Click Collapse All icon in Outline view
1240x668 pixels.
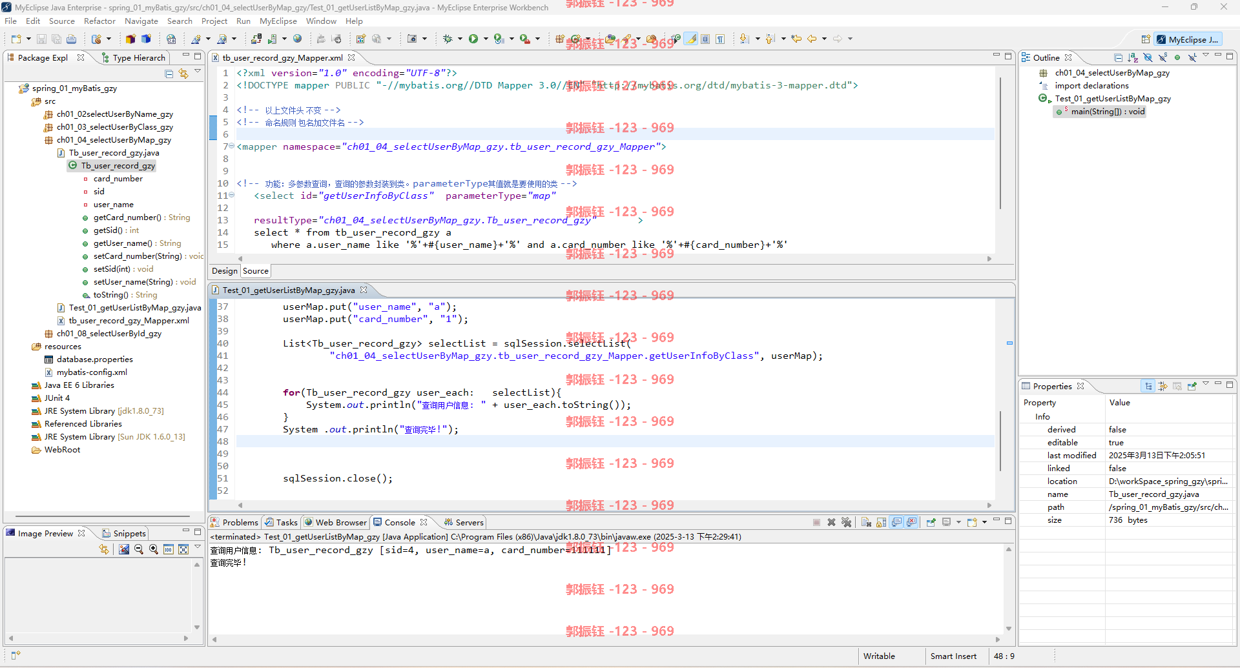[1119, 57]
